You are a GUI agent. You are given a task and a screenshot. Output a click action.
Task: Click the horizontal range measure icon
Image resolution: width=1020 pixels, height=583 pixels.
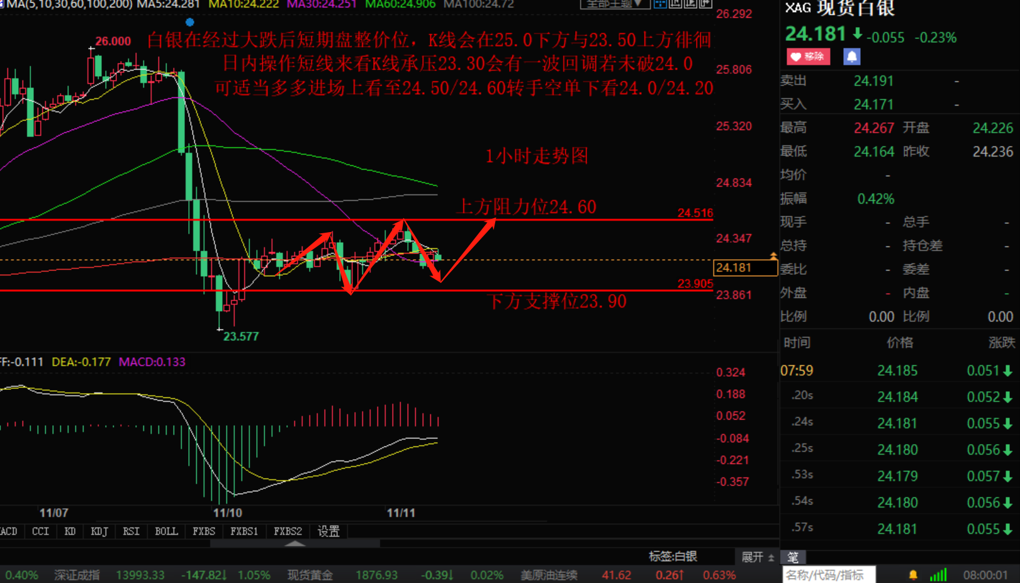coord(675,4)
